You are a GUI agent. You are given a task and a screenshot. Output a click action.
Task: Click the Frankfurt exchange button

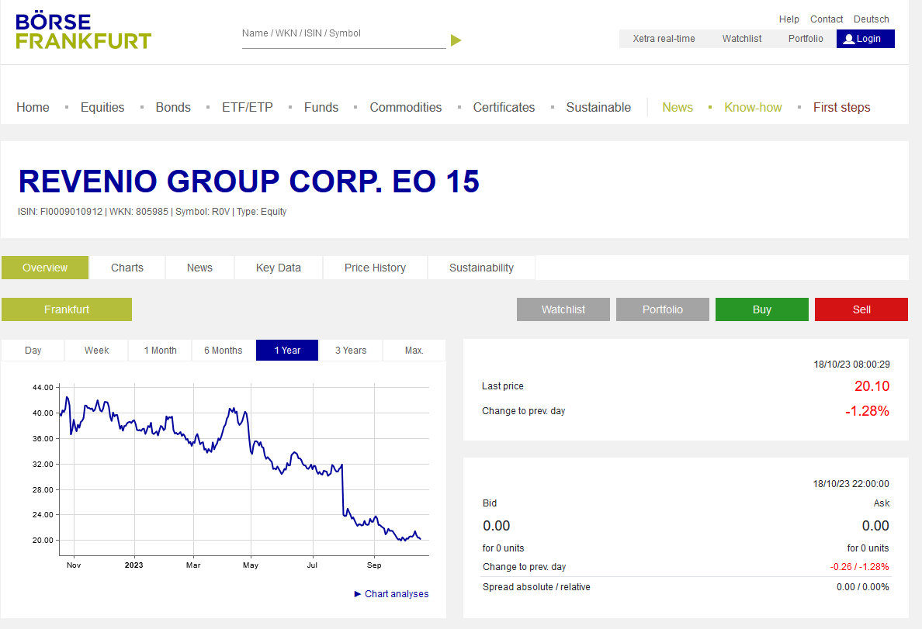click(x=67, y=309)
